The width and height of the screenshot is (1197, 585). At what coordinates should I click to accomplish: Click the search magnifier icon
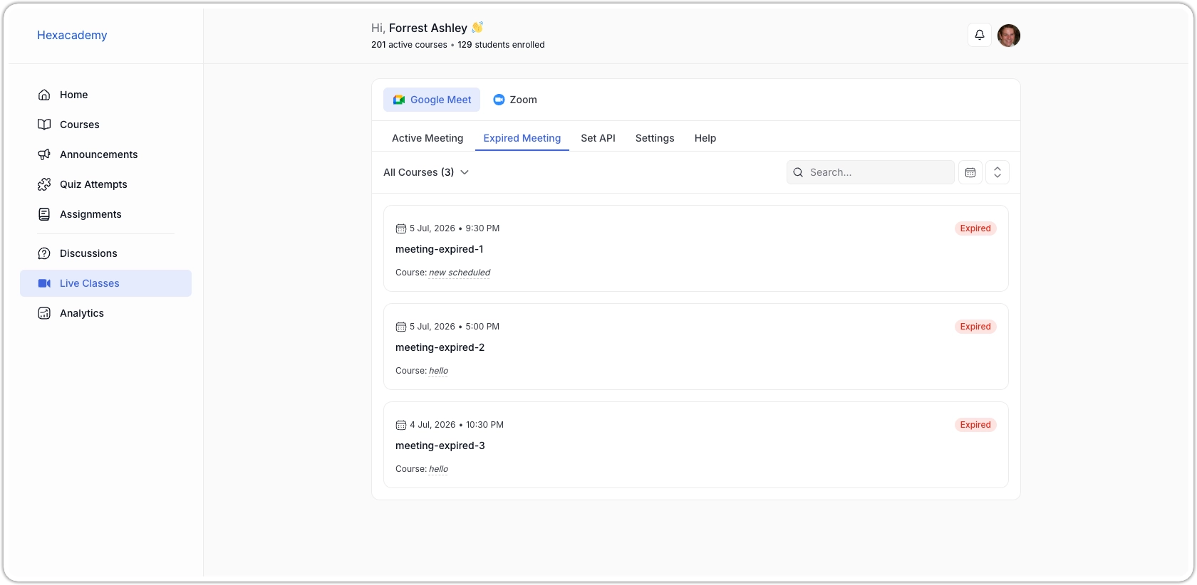(798, 172)
